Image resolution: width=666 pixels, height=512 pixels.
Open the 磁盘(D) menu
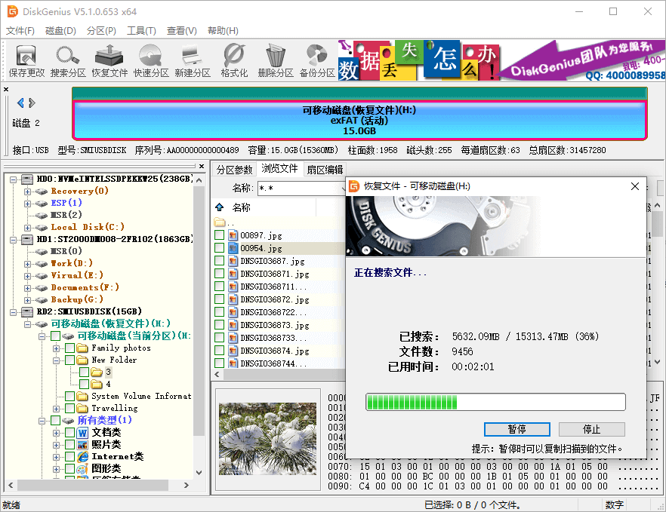coord(60,31)
